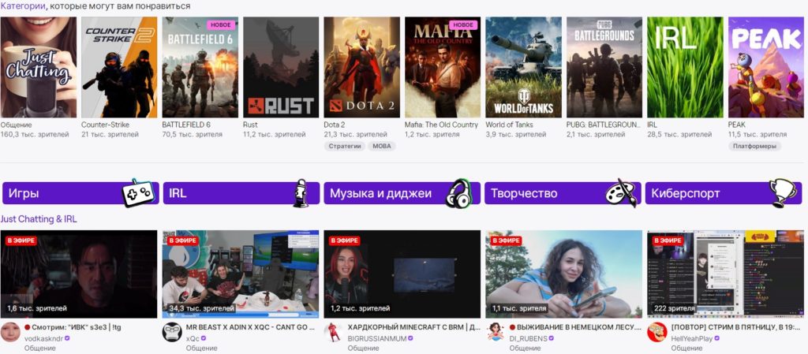Select the PEAK game cover art
Viewport: 808px width, 354px height.
coord(766,67)
